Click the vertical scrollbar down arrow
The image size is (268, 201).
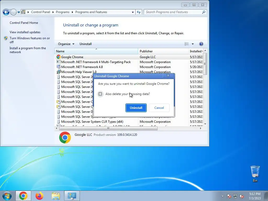[205, 124]
